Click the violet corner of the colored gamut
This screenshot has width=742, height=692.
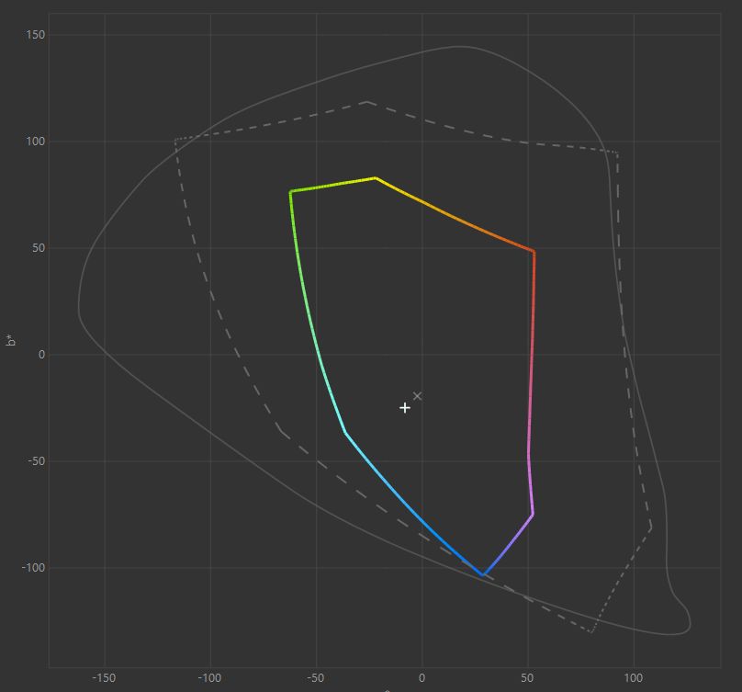(533, 514)
